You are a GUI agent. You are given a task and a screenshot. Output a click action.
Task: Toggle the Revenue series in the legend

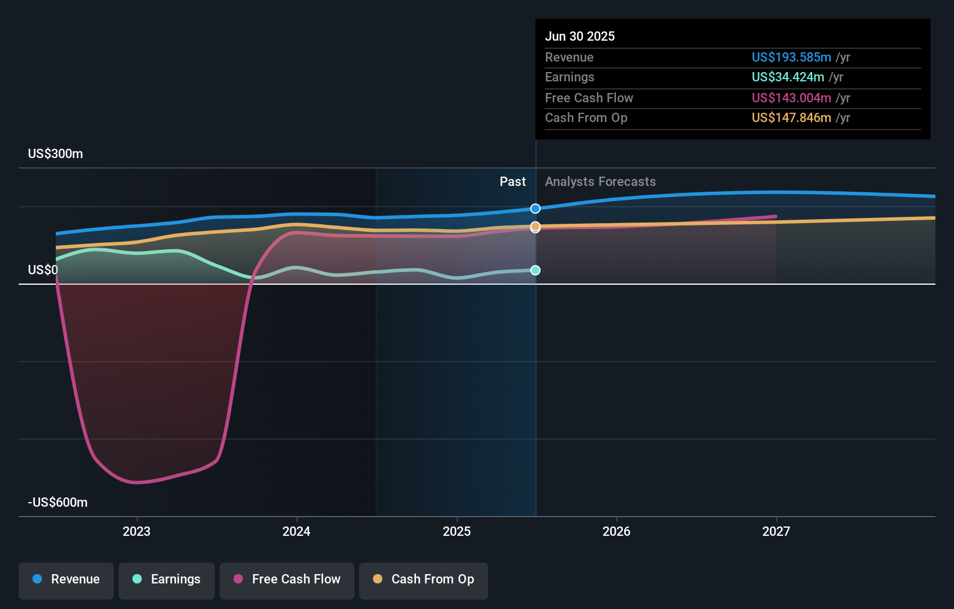point(66,581)
